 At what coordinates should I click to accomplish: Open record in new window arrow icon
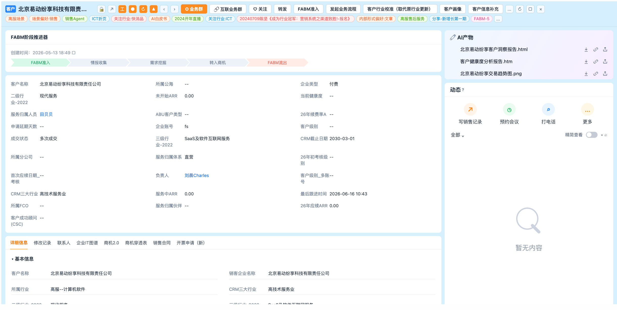coord(112,9)
